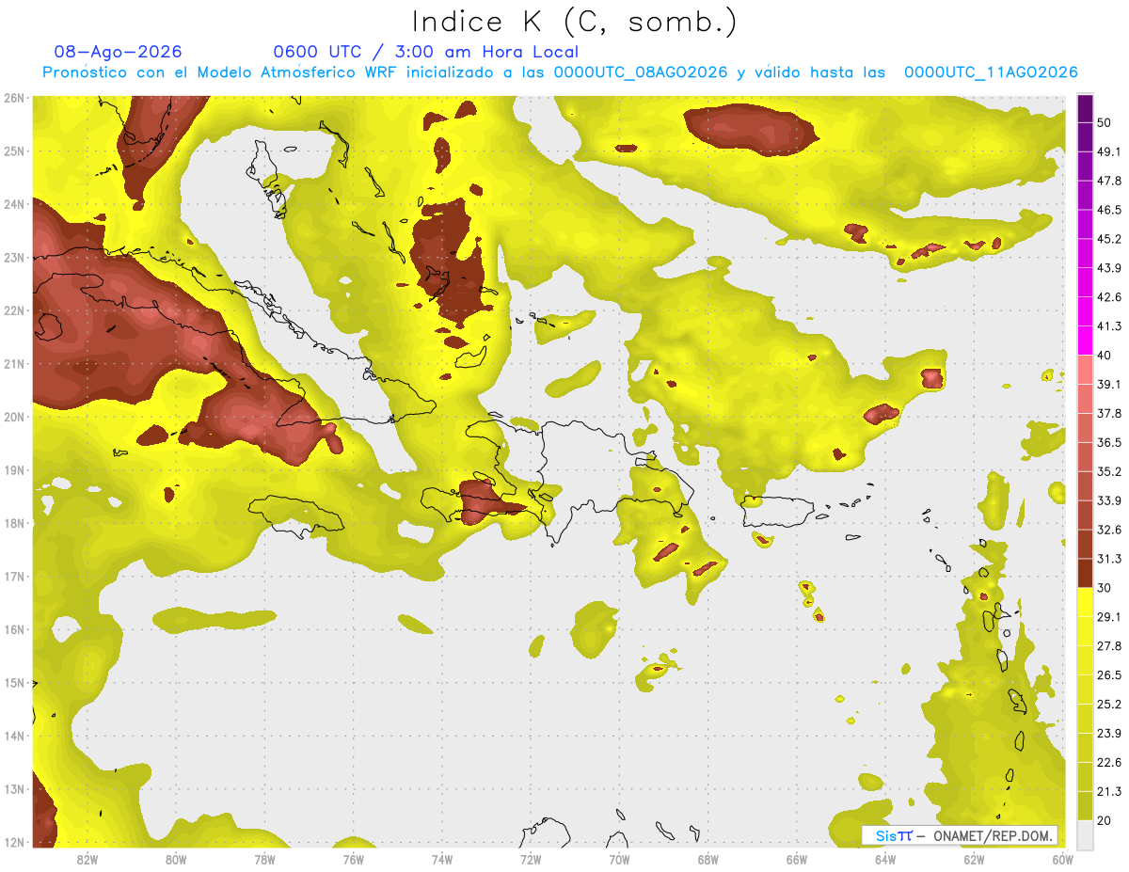This screenshot has height=872, width=1129.
Task: Click the colorbar value '29.1'
Action: tap(1109, 617)
